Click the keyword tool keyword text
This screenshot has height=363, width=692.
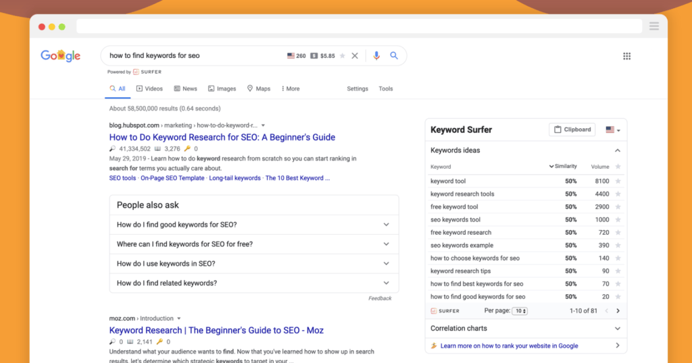[448, 181]
